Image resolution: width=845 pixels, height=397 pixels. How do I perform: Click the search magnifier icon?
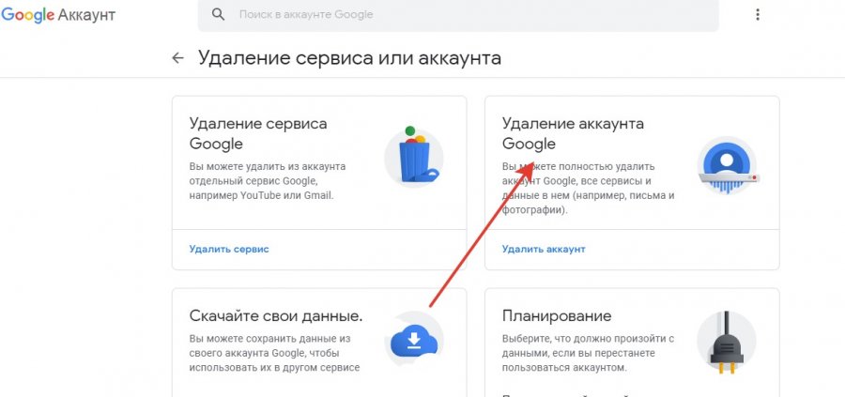(218, 14)
